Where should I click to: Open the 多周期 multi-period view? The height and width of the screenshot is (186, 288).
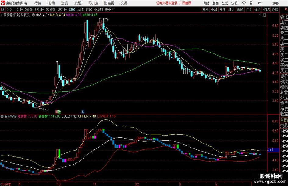pyautogui.click(x=98, y=9)
